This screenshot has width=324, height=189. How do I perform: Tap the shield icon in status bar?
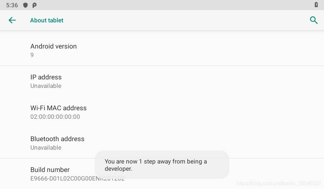(25, 5)
